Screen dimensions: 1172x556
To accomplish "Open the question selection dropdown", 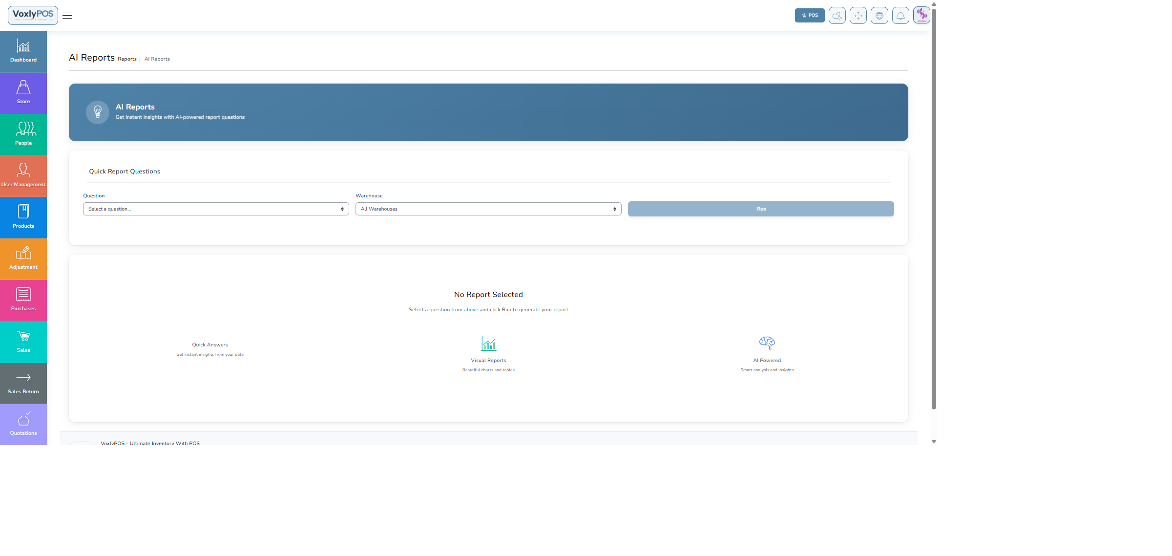I will pos(215,209).
